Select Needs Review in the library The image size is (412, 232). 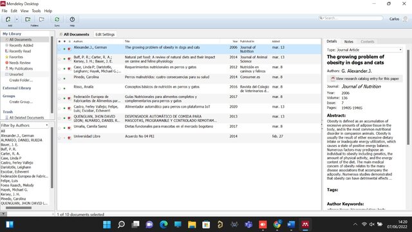point(20,63)
